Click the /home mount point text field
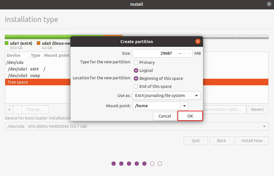Screen dimensions: 274x176 click(x=157, y=106)
